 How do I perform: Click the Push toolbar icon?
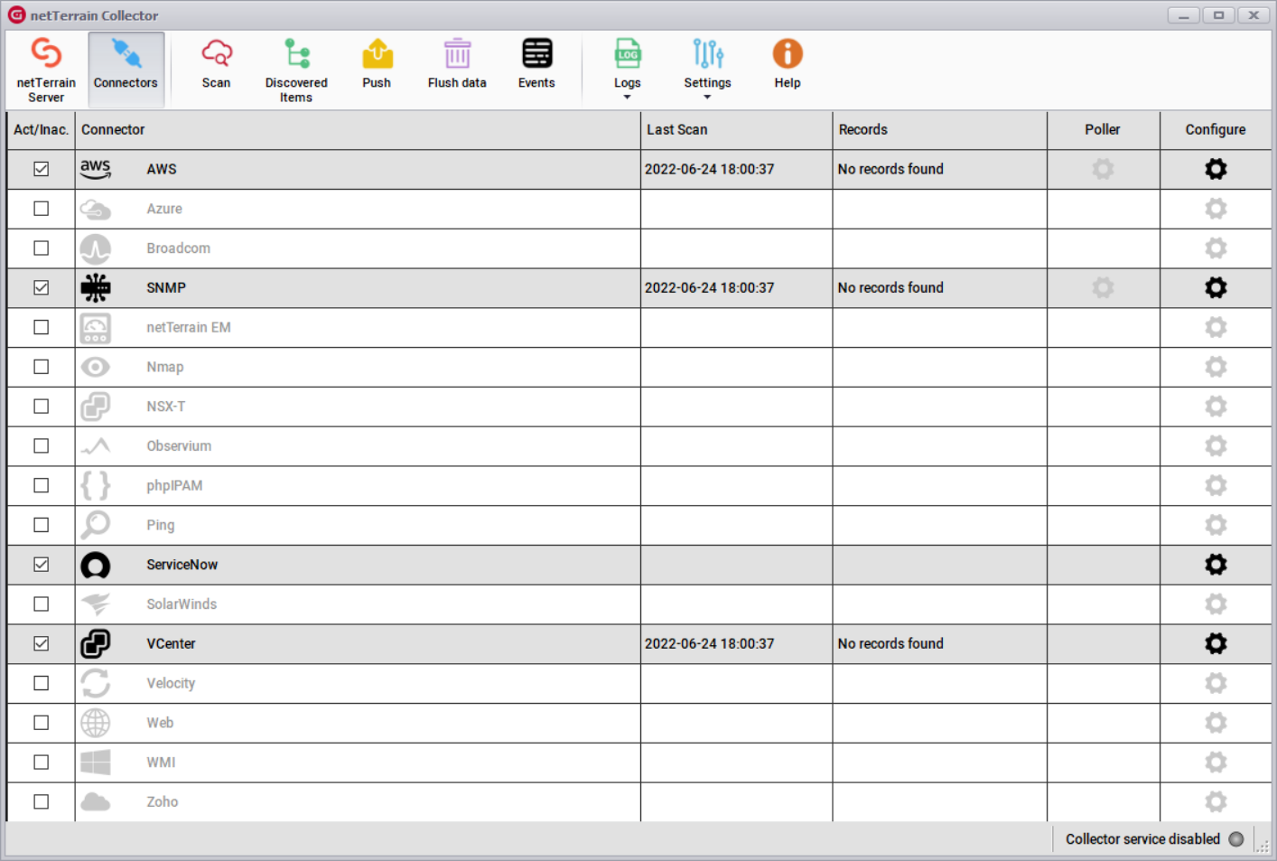377,54
